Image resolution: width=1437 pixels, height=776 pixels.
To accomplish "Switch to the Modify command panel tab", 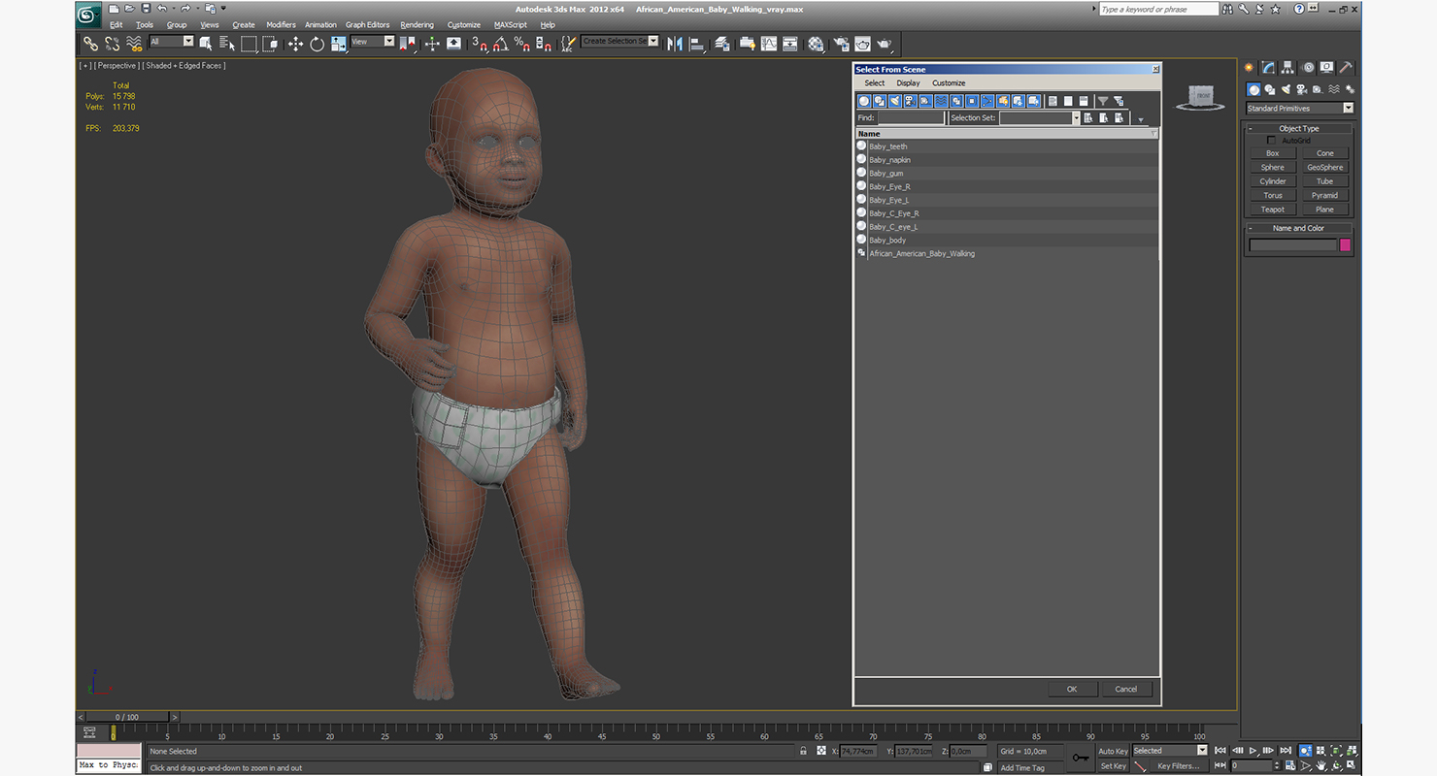I will 1268,68.
